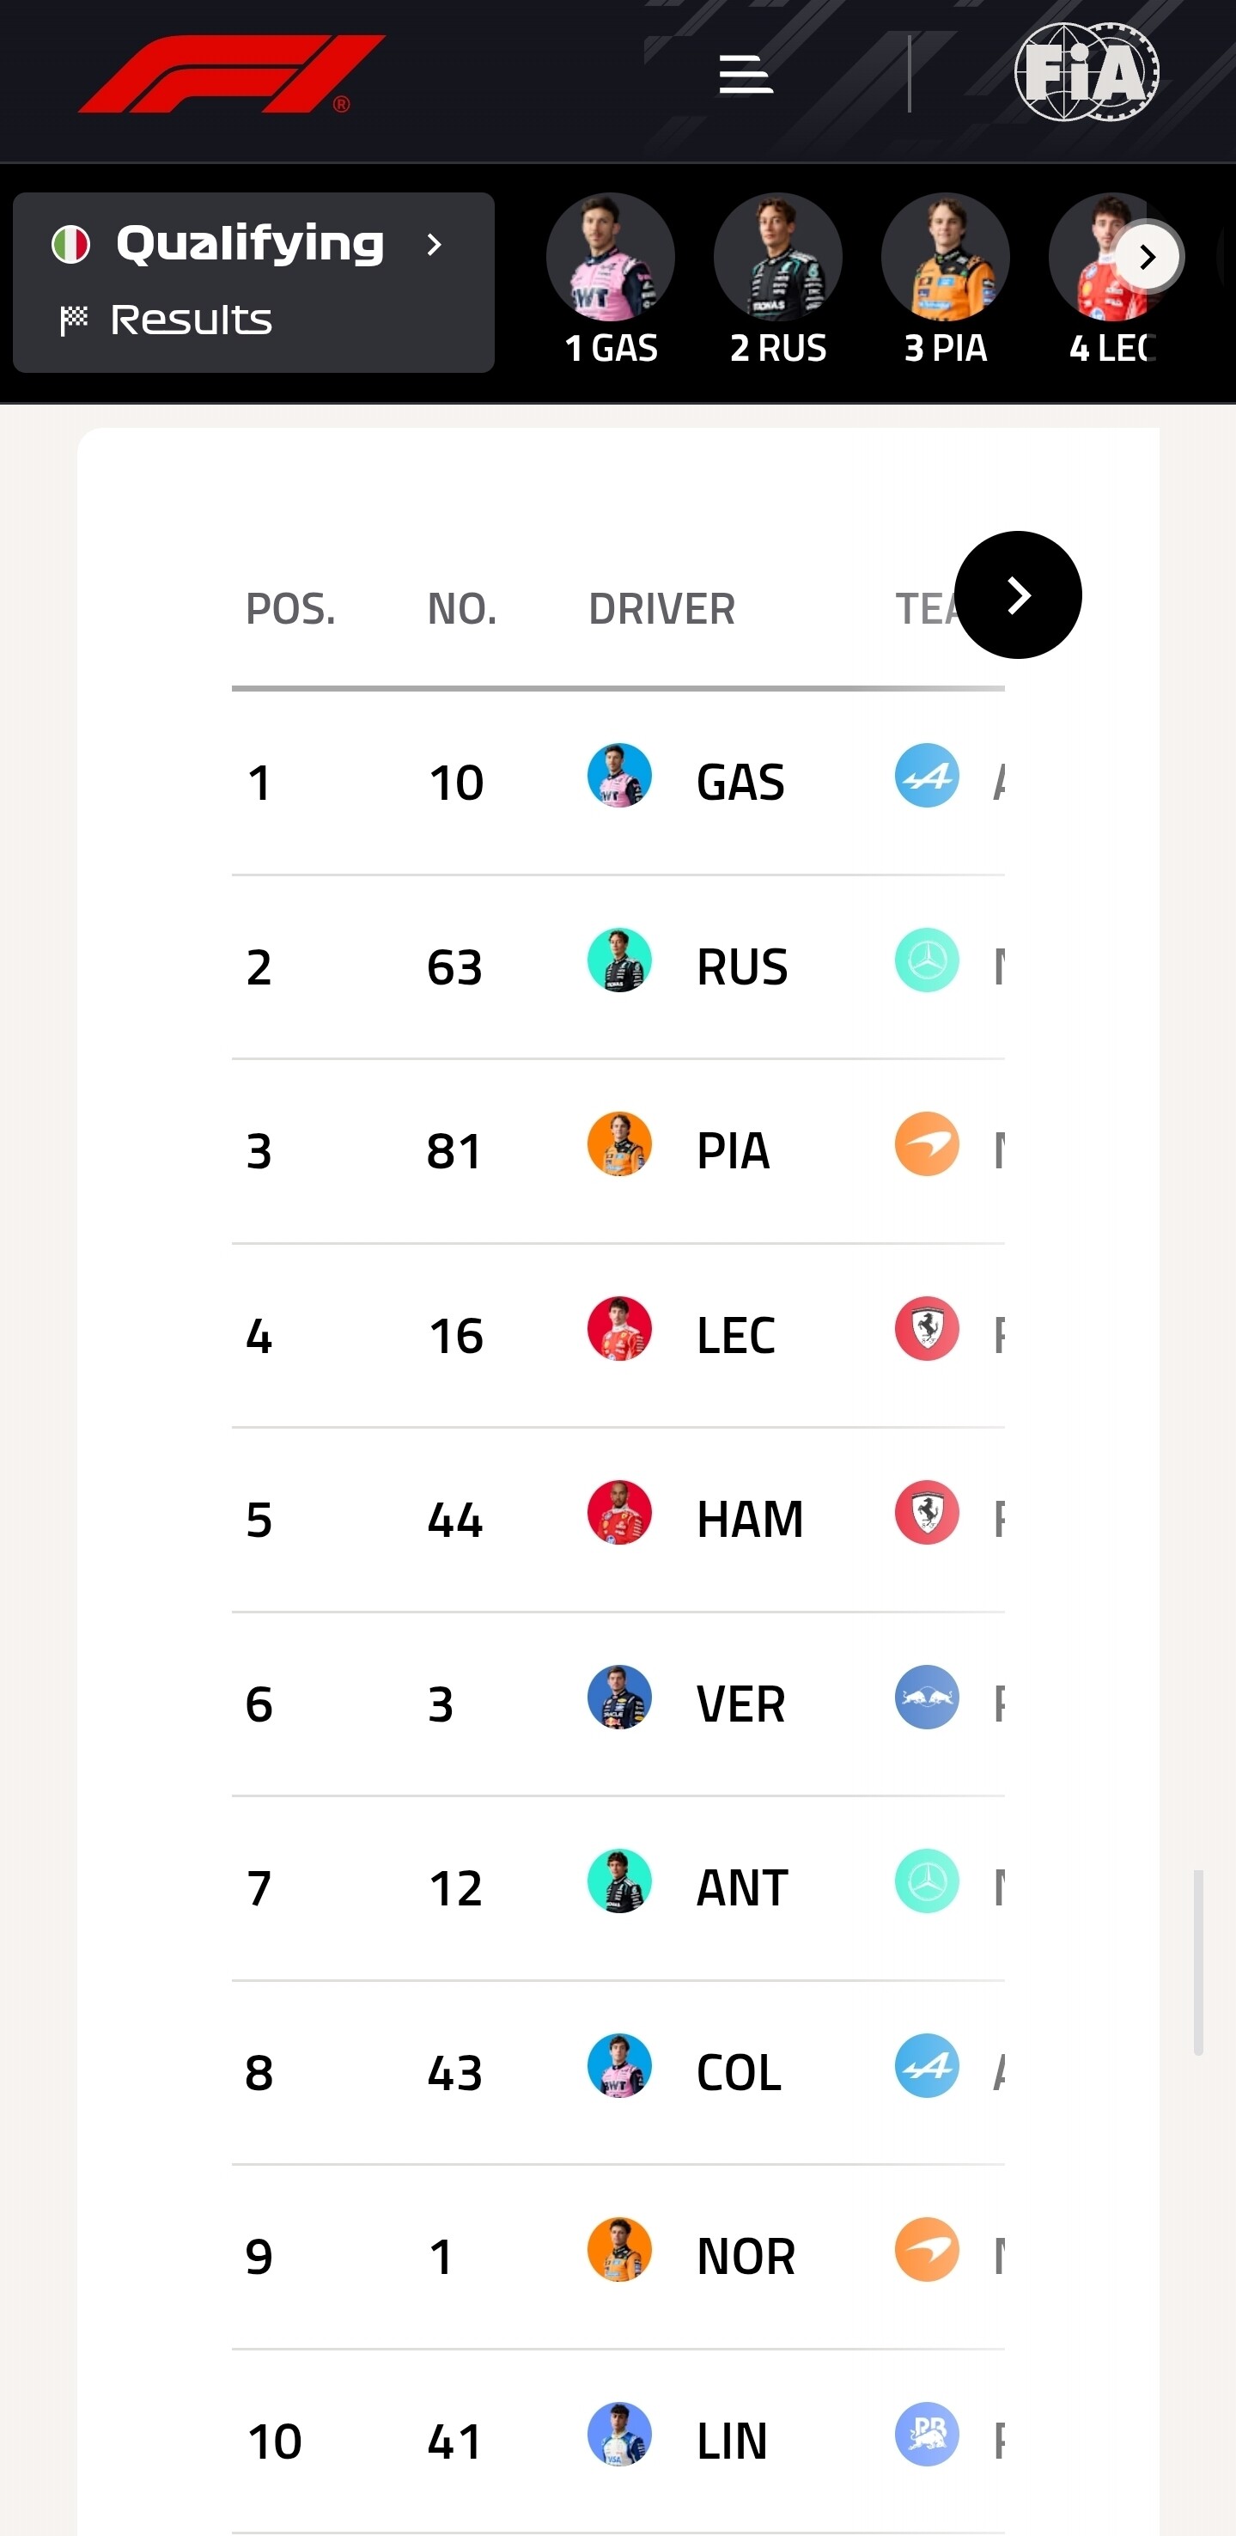1236x2536 pixels.
Task: Click the Red Bull logo beside VER
Action: (x=927, y=1698)
